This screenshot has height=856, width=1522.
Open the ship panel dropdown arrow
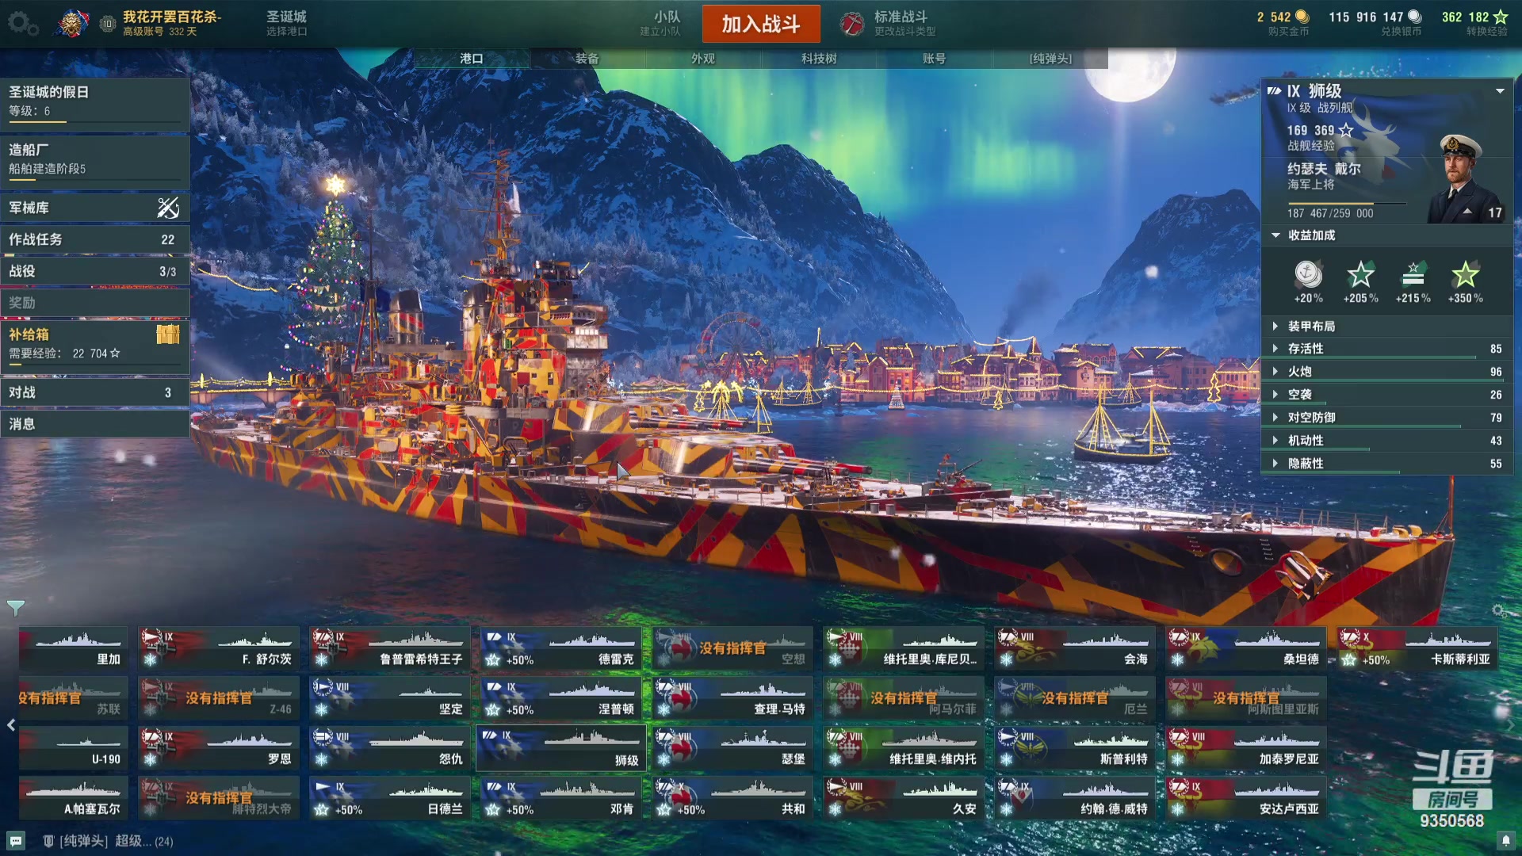[1500, 91]
